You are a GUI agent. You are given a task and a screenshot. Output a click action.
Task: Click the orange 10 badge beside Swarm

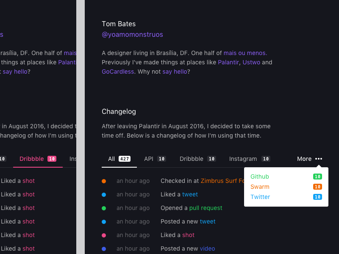[x=317, y=187]
